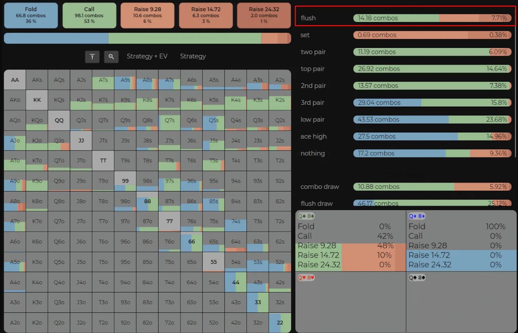Image resolution: width=518 pixels, height=333 pixels.
Task: Click the Call 98.1 combos action box
Action: [x=89, y=15]
